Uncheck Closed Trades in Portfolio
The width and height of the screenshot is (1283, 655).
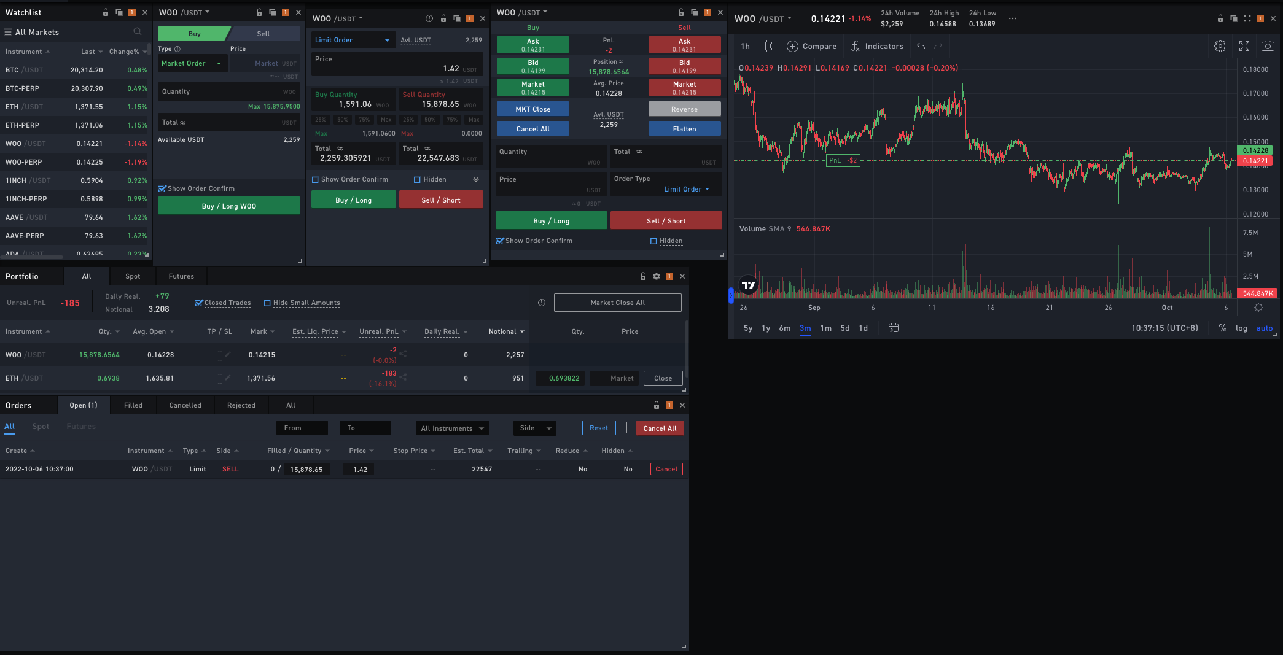coord(199,303)
